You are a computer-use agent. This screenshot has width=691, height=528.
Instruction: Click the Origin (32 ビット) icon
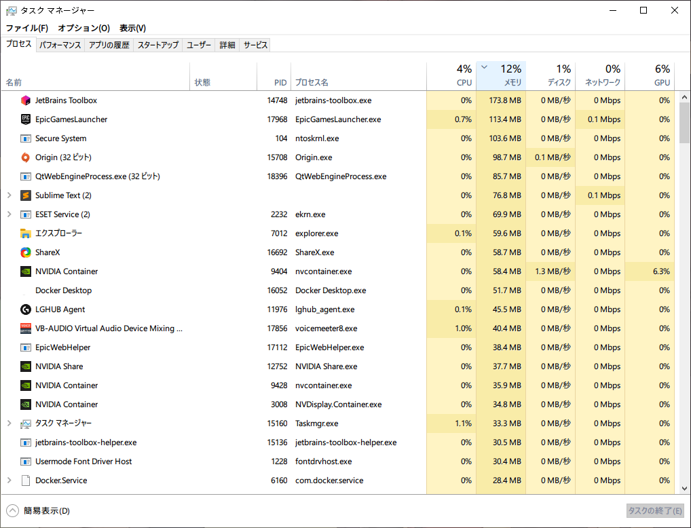(x=26, y=157)
